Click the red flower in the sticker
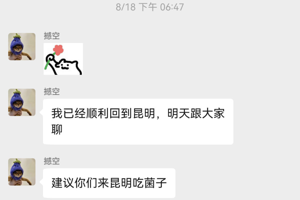 (x=58, y=50)
